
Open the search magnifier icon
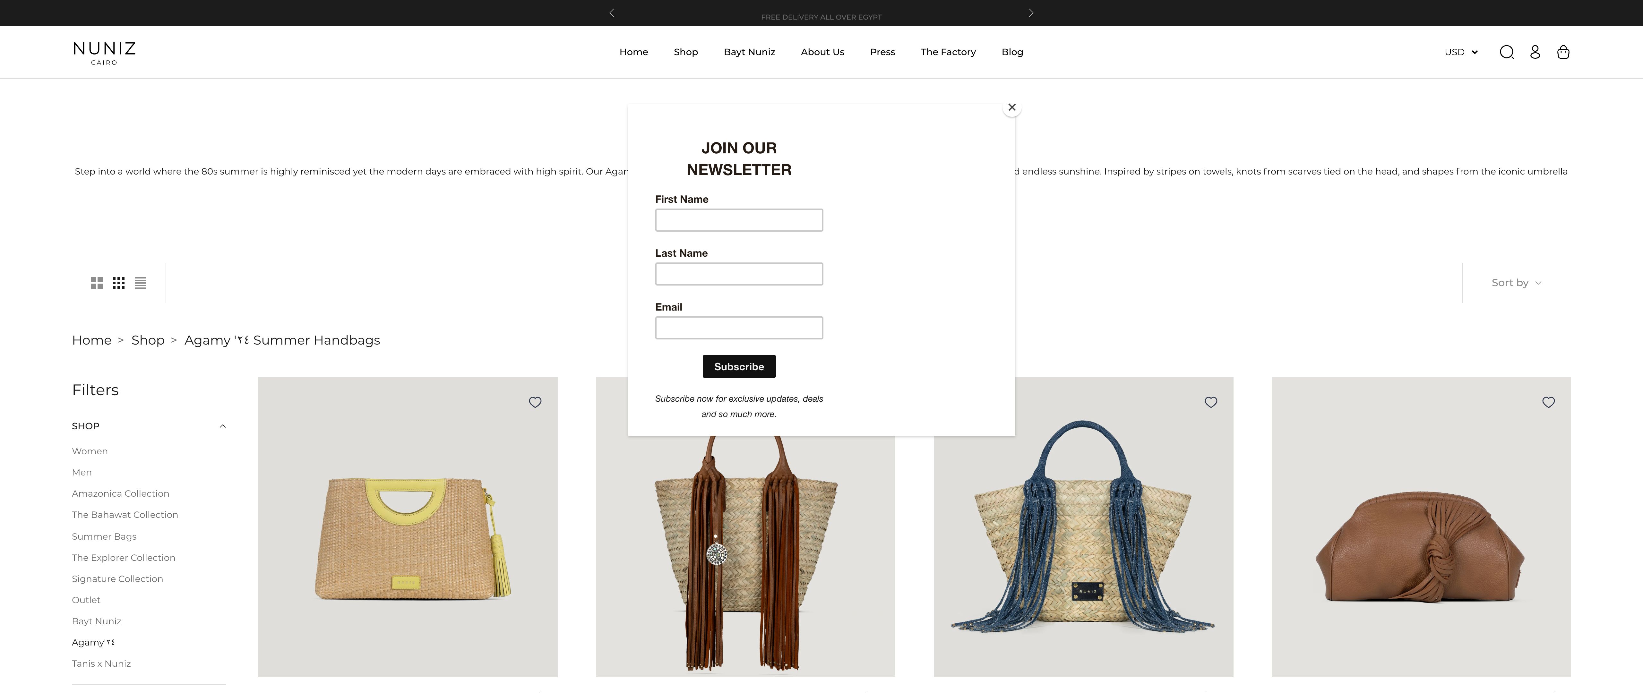[x=1507, y=52]
